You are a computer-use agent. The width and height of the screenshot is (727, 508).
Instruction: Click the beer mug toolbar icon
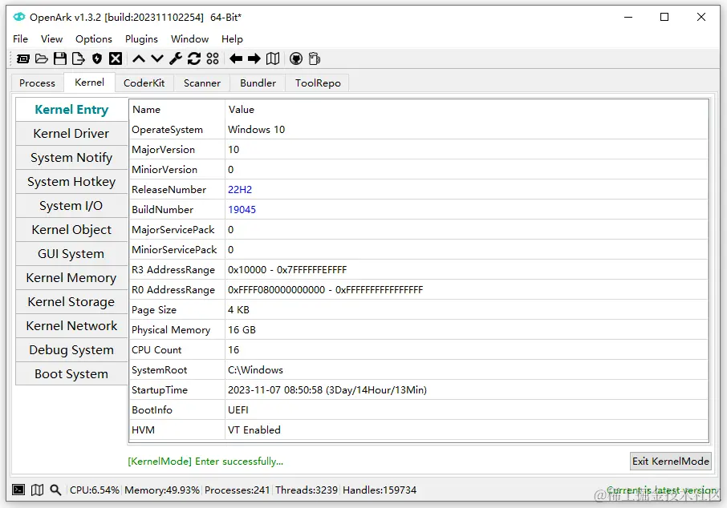315,58
